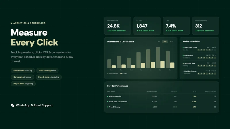230x129 pixels.
Task: Open the Conversions 312 stat card
Action: coord(206,26)
